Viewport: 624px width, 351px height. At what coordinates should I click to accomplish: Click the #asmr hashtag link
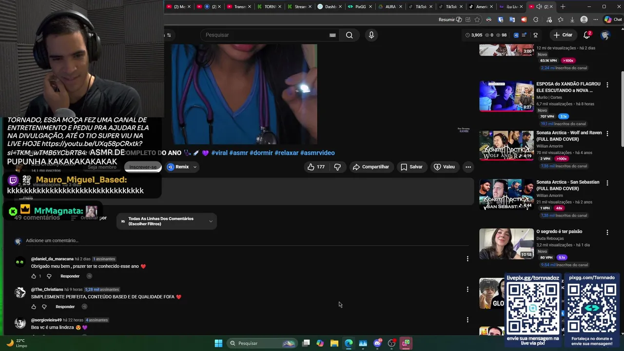point(238,153)
